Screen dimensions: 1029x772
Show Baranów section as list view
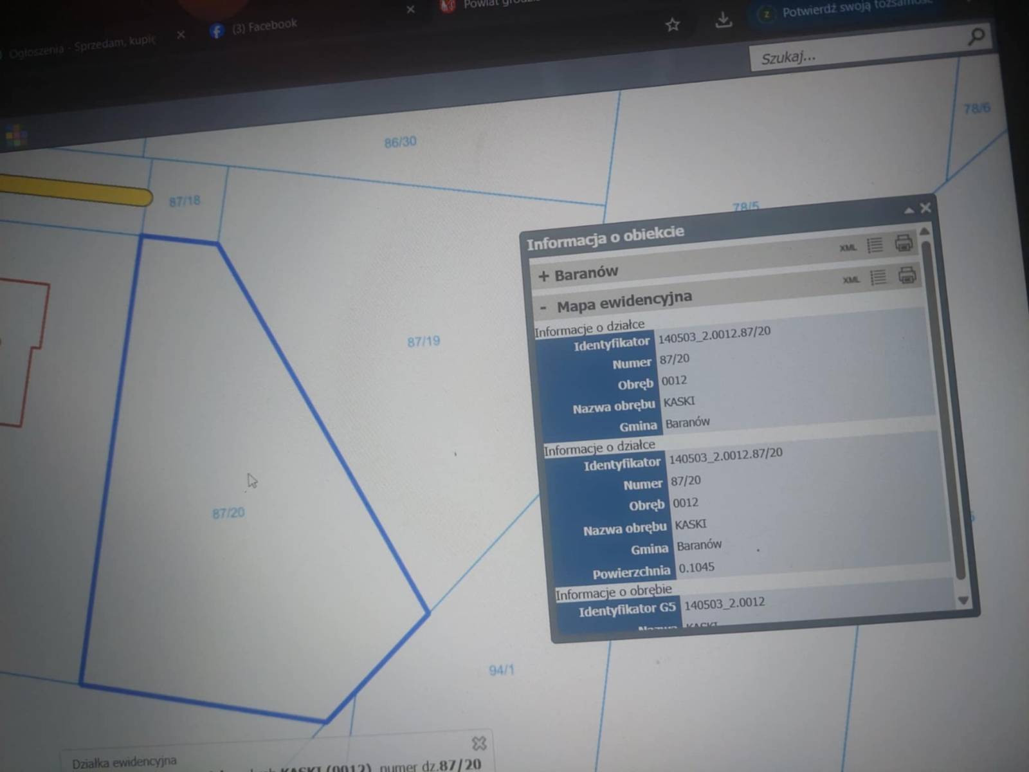pos(875,245)
